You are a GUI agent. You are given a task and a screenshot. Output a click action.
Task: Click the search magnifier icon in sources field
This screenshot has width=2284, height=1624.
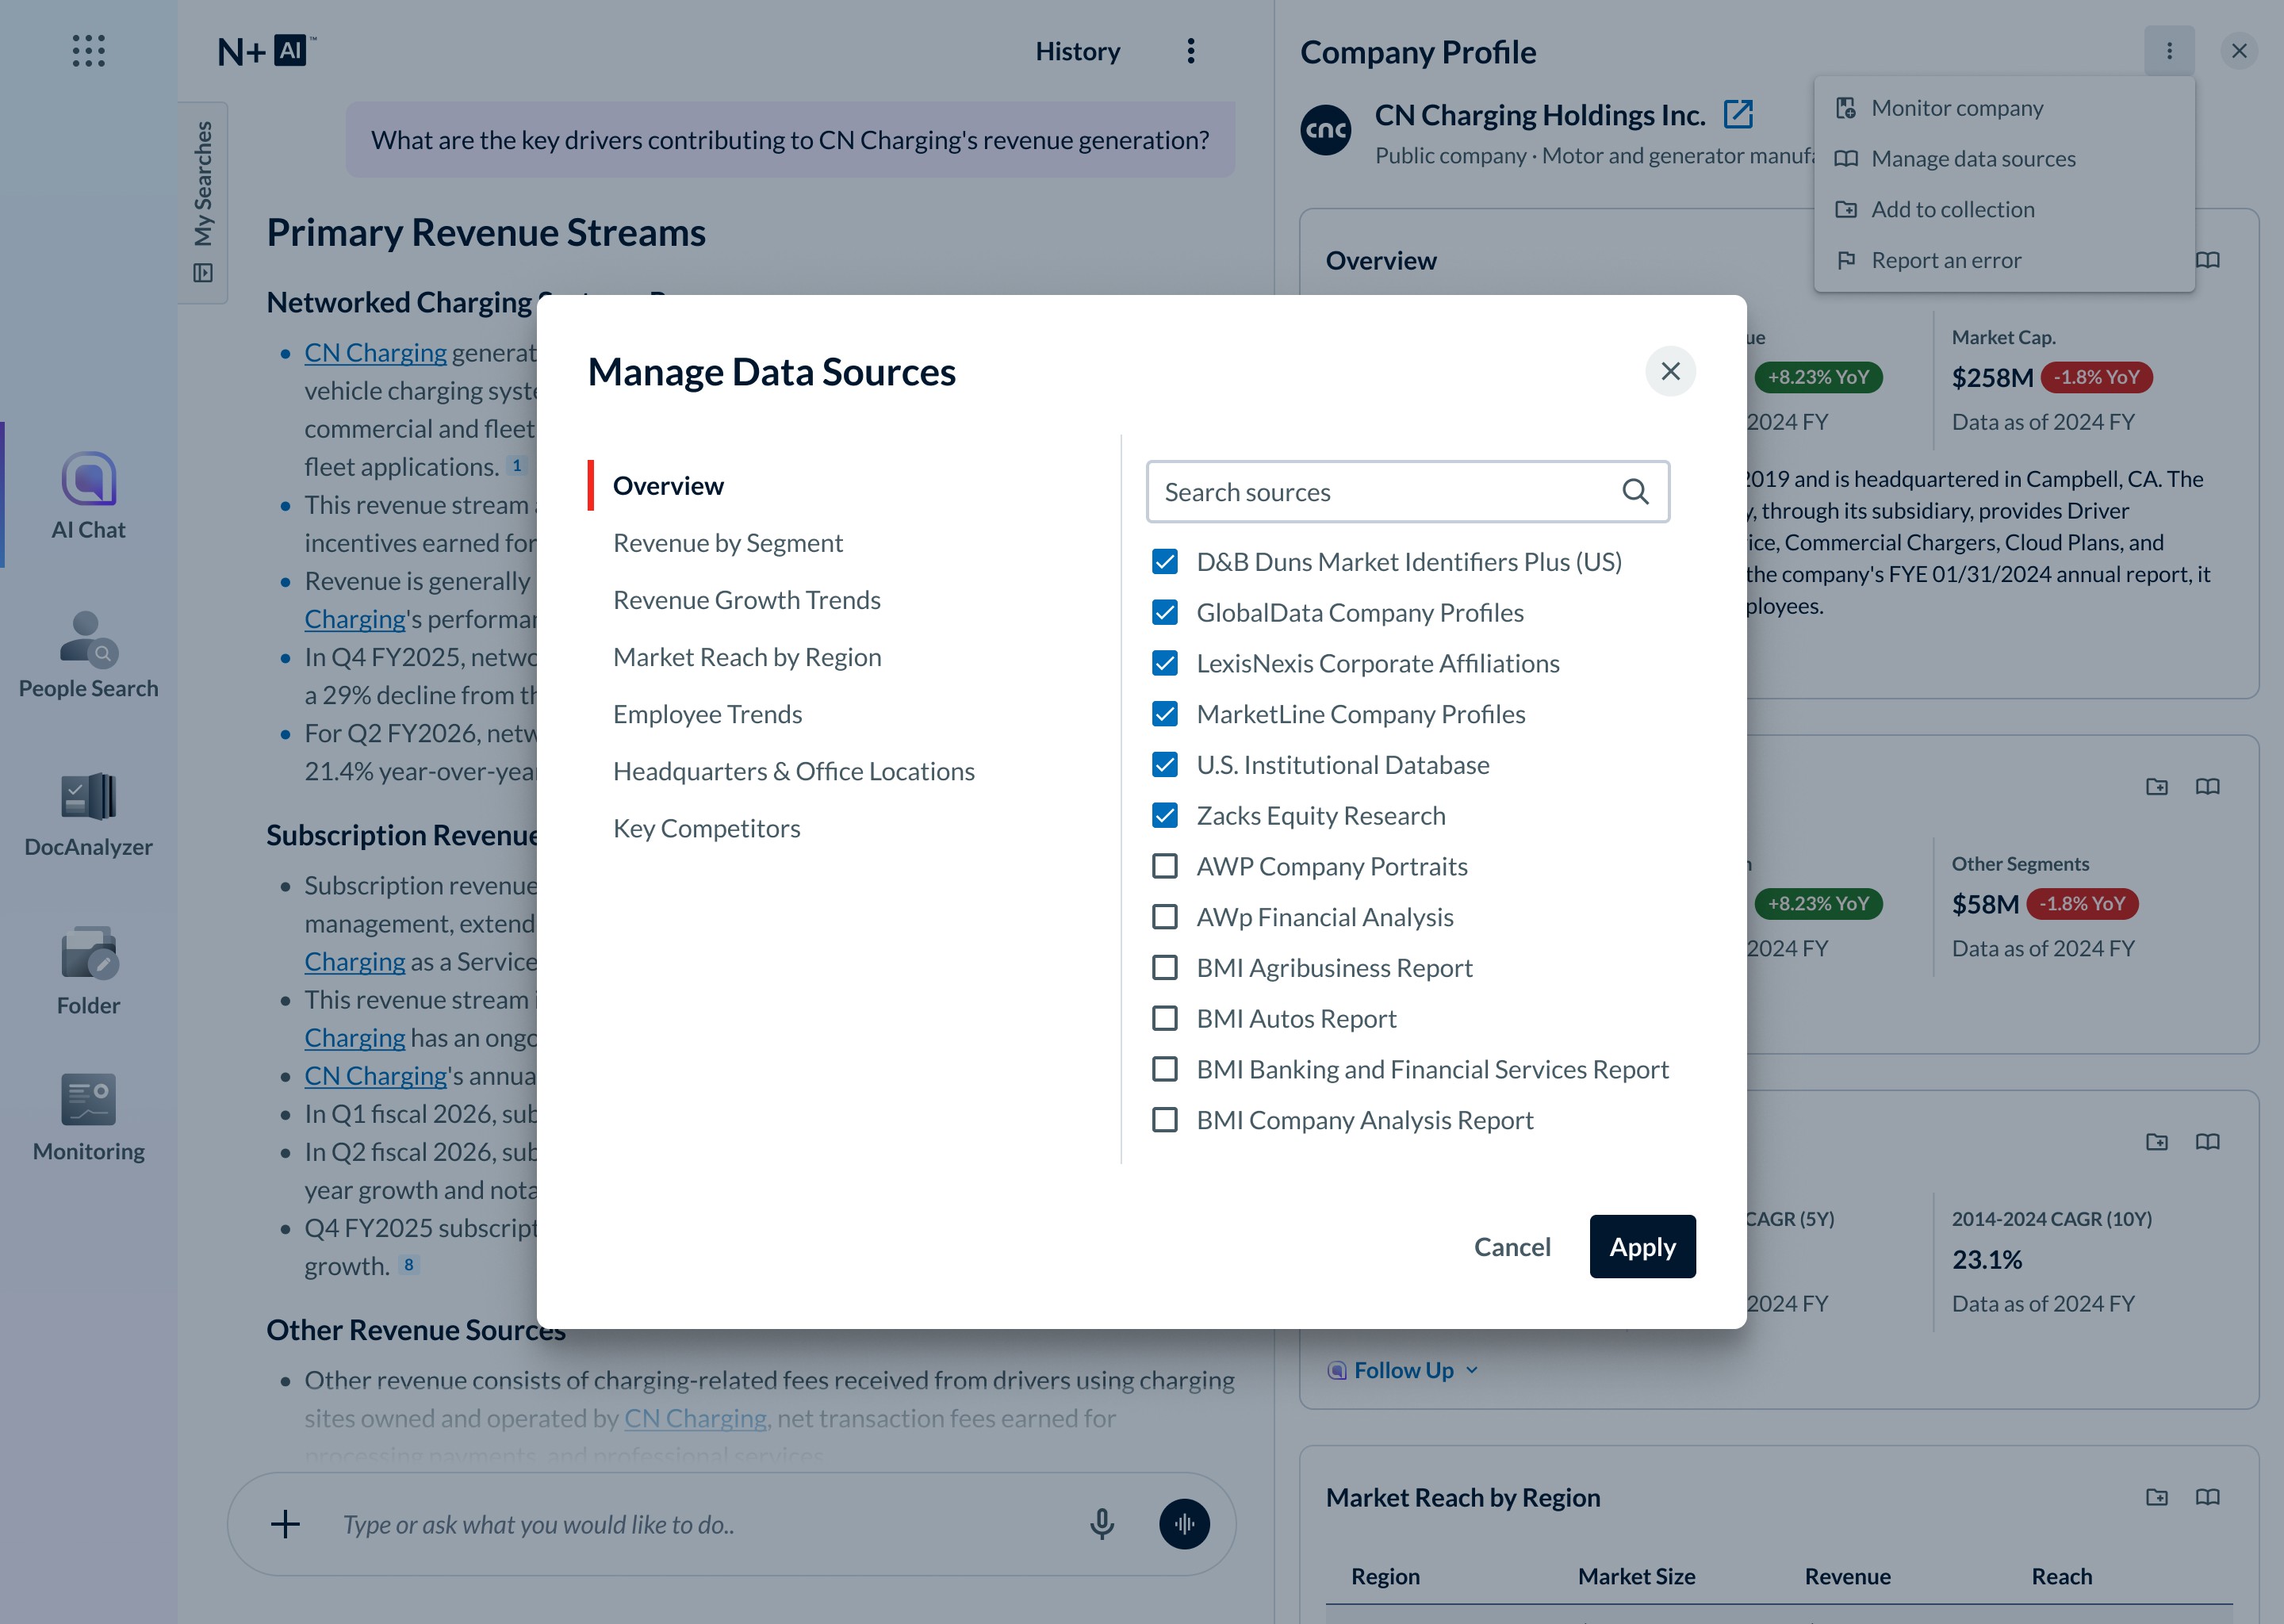(x=1635, y=492)
